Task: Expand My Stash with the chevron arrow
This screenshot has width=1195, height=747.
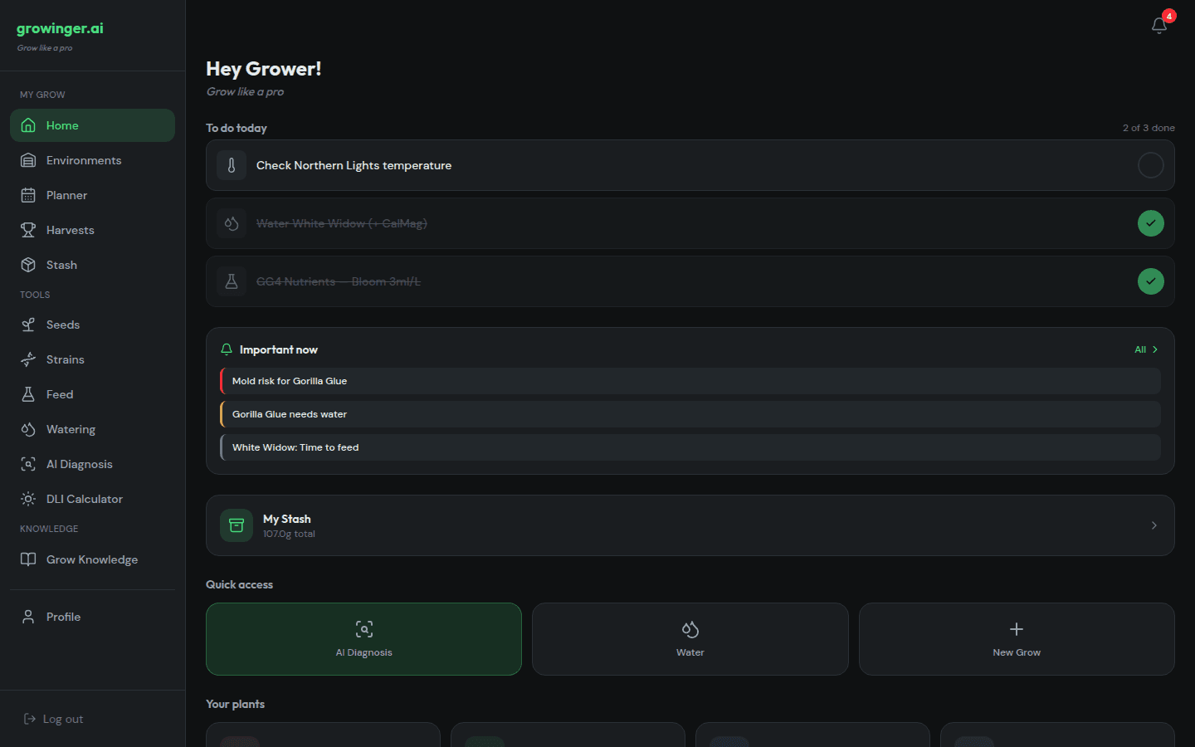Action: [1154, 525]
